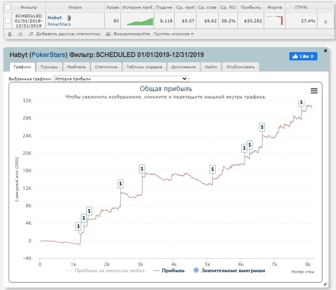
Task: Open the История прибыли chart dropdown
Action: [121, 79]
